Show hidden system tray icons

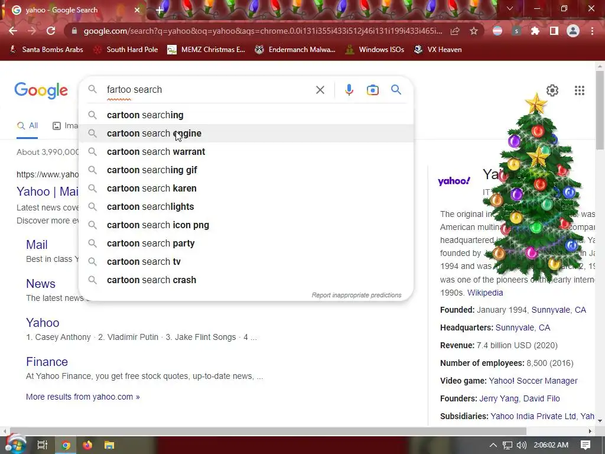(x=493, y=445)
